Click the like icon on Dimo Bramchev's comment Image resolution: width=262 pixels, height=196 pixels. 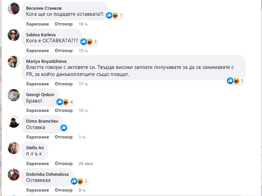tap(63, 128)
